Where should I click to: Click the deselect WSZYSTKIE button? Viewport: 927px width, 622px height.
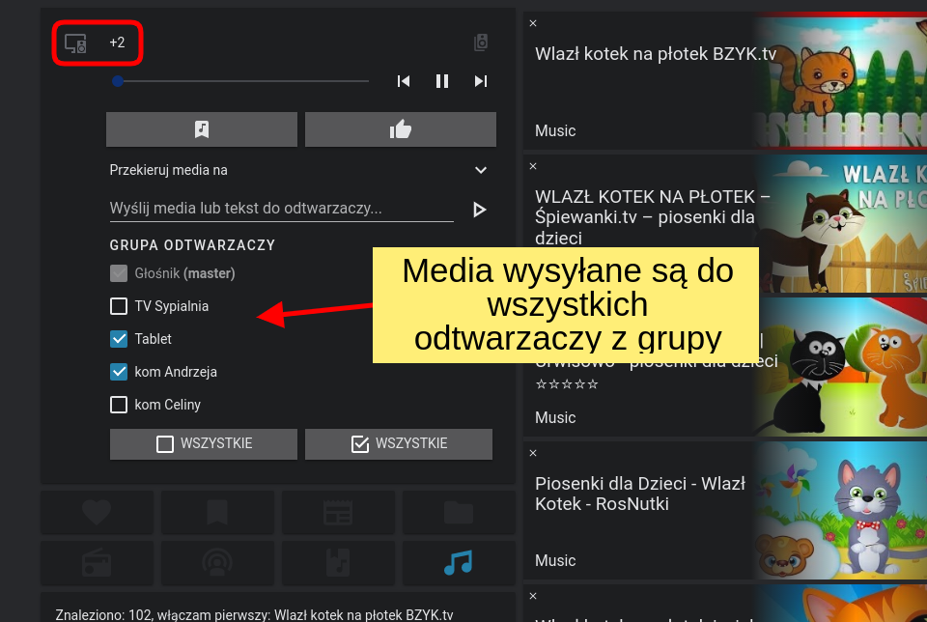(204, 444)
